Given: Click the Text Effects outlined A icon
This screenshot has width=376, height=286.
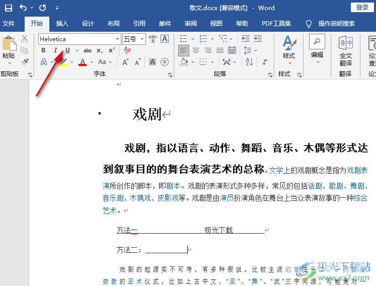Looking at the screenshot, I should [44, 62].
